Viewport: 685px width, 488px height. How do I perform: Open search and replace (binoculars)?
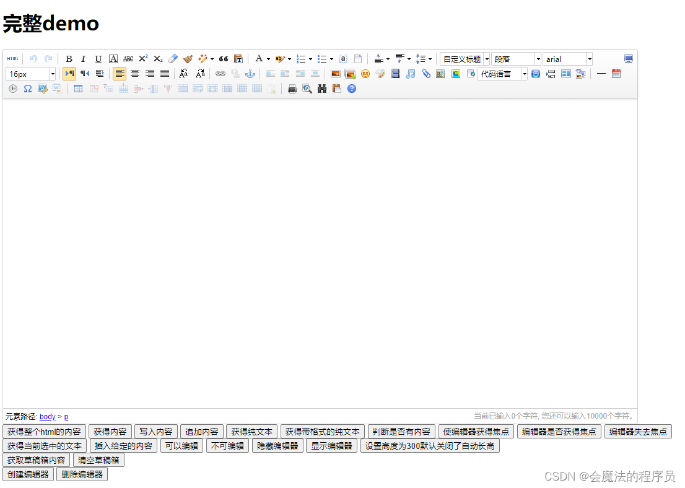pos(322,89)
